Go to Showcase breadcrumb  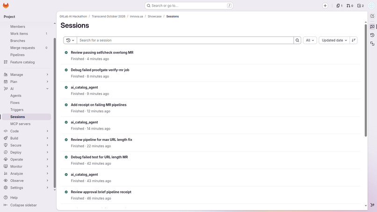(155, 16)
